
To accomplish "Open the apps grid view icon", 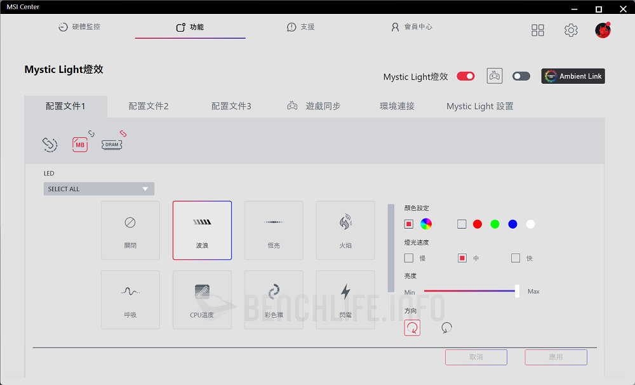I will [537, 30].
